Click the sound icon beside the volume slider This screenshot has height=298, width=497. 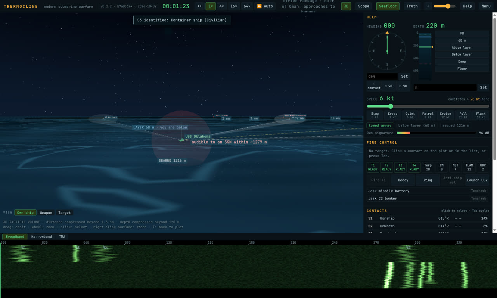click(428, 6)
